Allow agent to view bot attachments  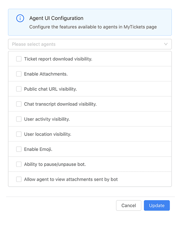[19, 180]
